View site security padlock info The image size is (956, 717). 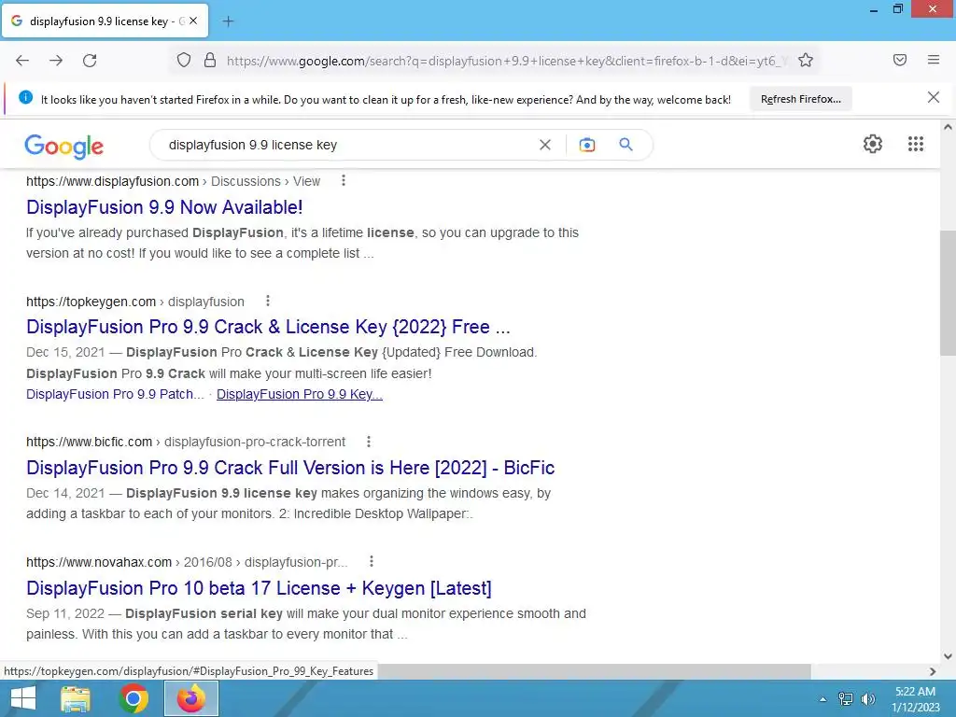(210, 60)
